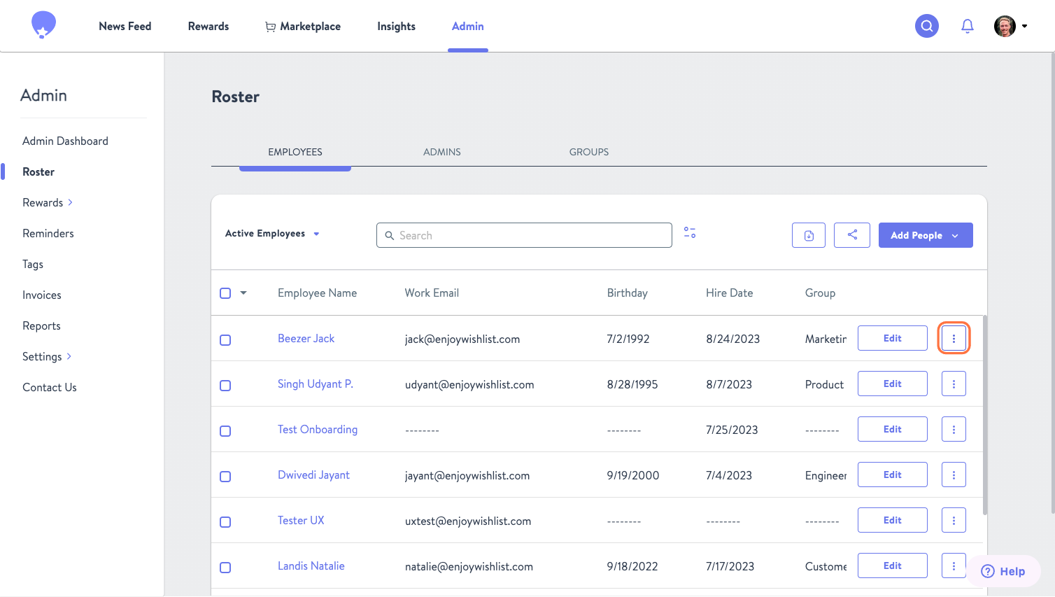This screenshot has height=597, width=1055.
Task: Open Tester UX profile link
Action: (301, 520)
